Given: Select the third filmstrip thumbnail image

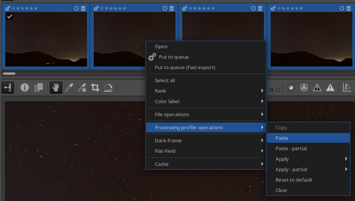Looking at the screenshot, I should (223, 26).
